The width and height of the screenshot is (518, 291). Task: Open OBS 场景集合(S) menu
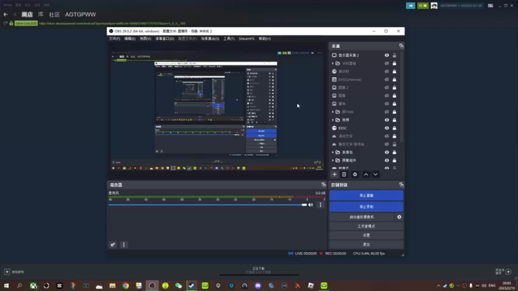[210, 39]
